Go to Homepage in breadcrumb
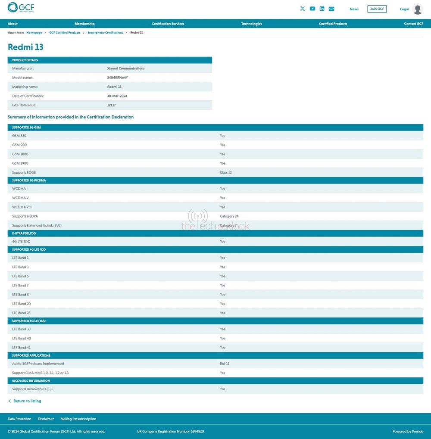Viewport: 431px width, 439px height. (x=34, y=33)
